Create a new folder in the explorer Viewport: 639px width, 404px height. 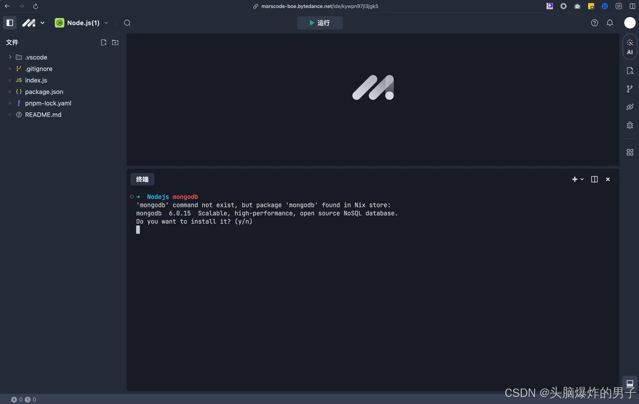point(115,42)
